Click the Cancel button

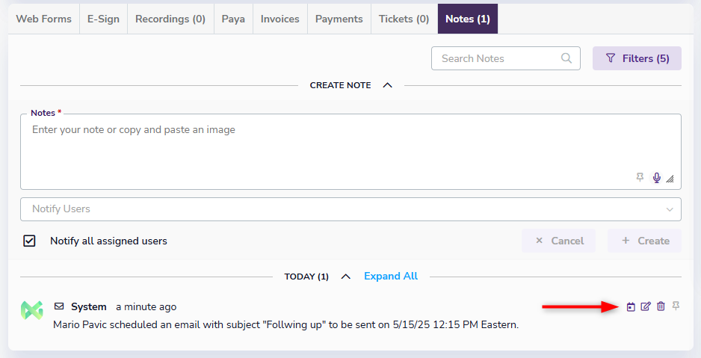click(558, 241)
